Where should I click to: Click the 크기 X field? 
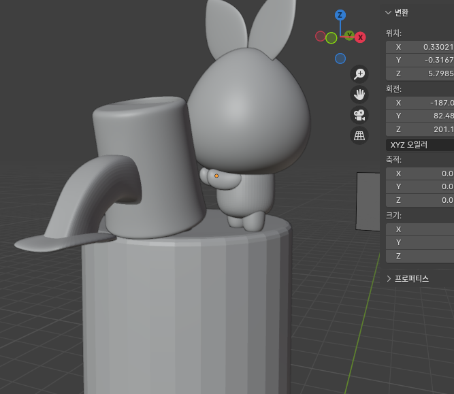tap(420, 229)
